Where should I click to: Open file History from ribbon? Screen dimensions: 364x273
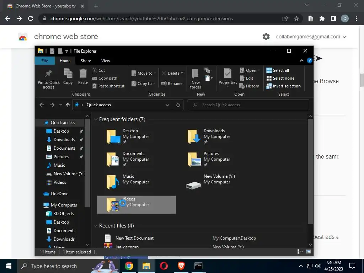(249, 86)
